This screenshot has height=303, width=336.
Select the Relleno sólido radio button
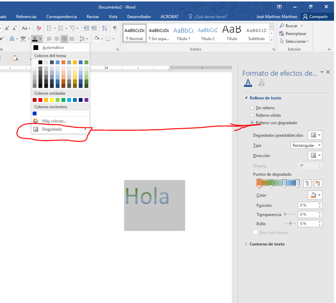click(x=252, y=115)
